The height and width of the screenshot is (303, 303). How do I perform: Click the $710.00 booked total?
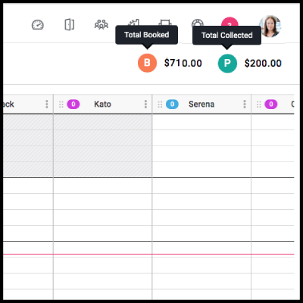pos(183,63)
